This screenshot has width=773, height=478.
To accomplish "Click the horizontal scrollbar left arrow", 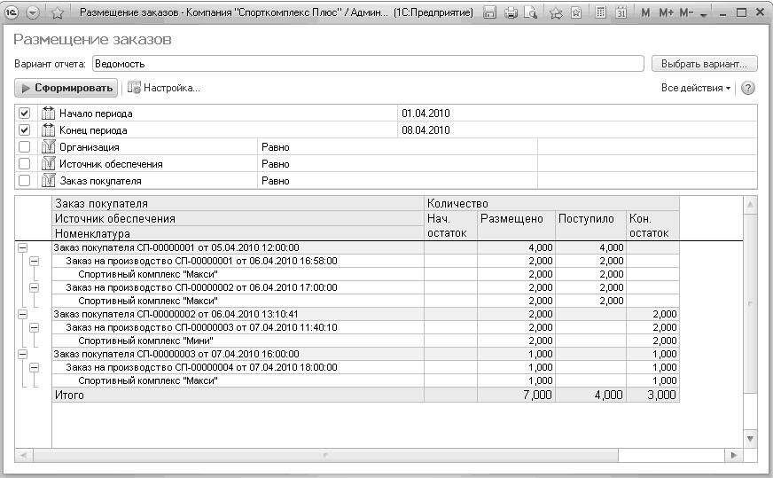I will point(23,455).
